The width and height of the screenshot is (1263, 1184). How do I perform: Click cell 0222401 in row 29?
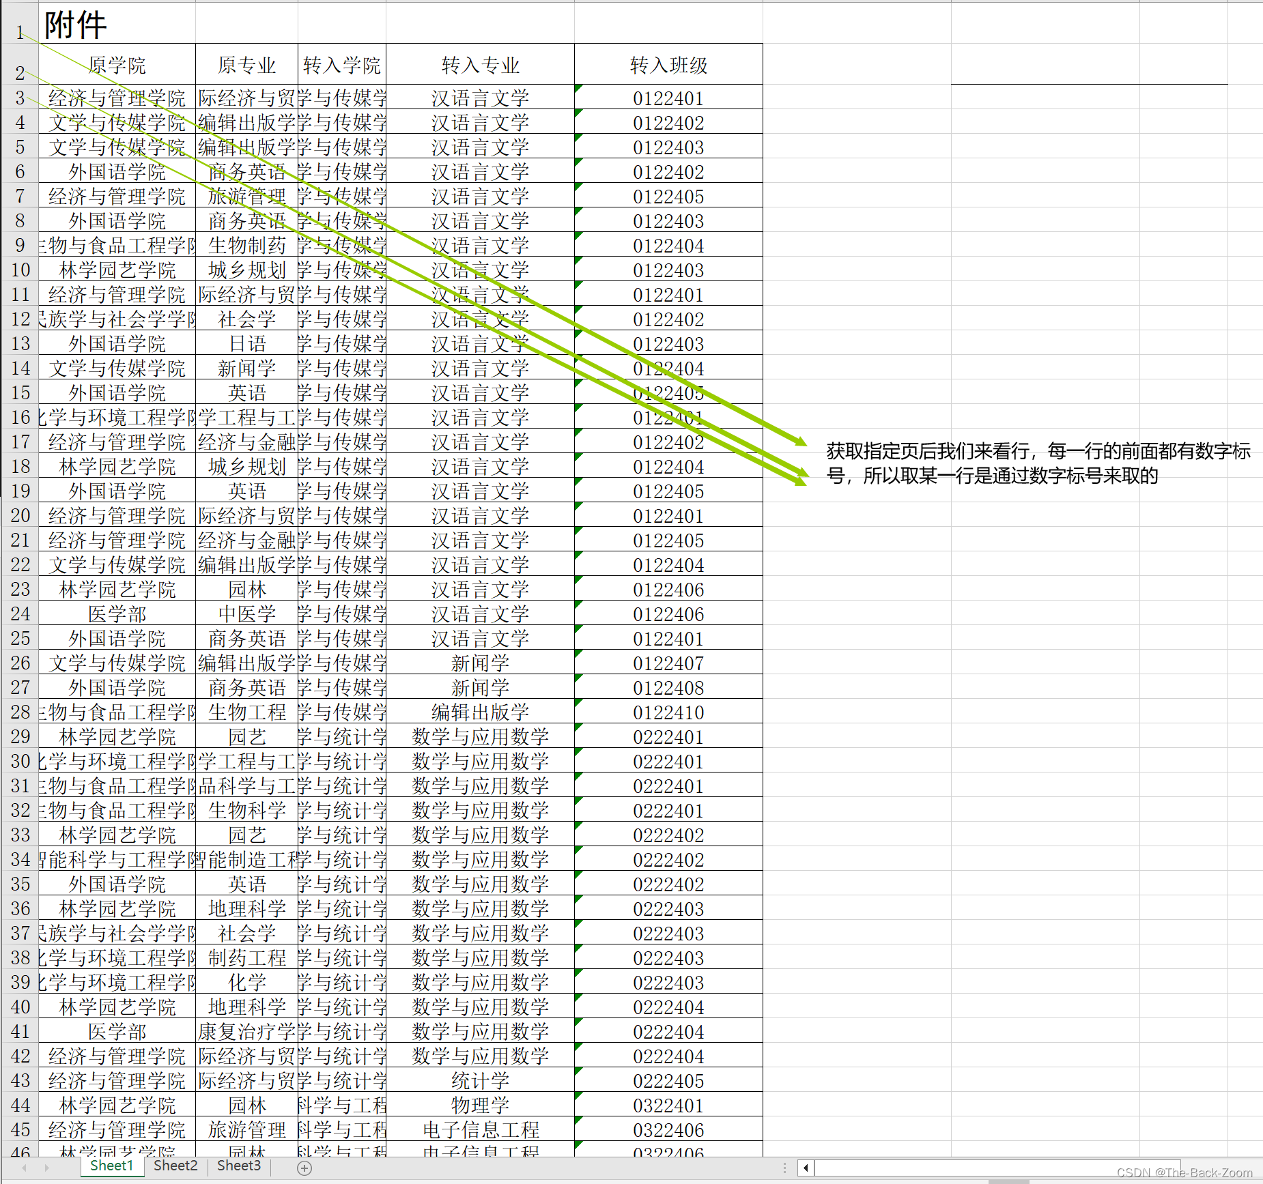pyautogui.click(x=668, y=736)
